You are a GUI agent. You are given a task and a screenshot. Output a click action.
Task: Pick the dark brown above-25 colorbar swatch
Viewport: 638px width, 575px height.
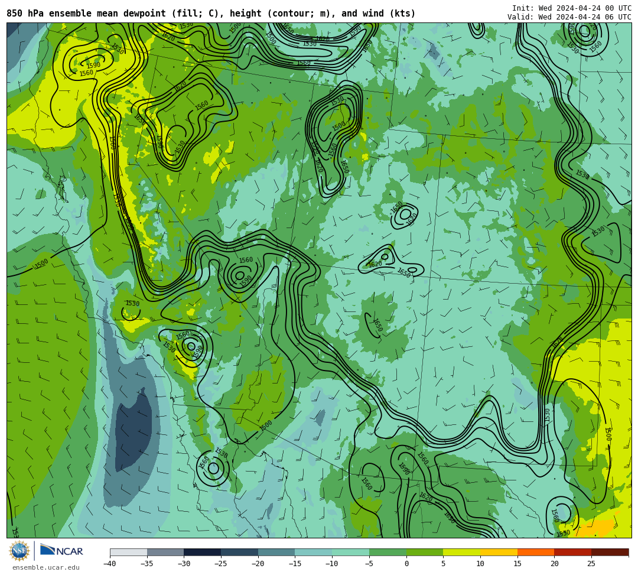click(x=610, y=552)
